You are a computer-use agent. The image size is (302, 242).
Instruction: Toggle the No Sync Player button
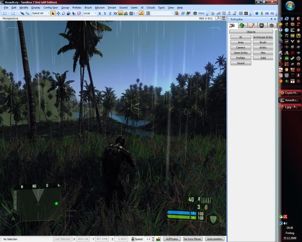pyautogui.click(x=192, y=239)
